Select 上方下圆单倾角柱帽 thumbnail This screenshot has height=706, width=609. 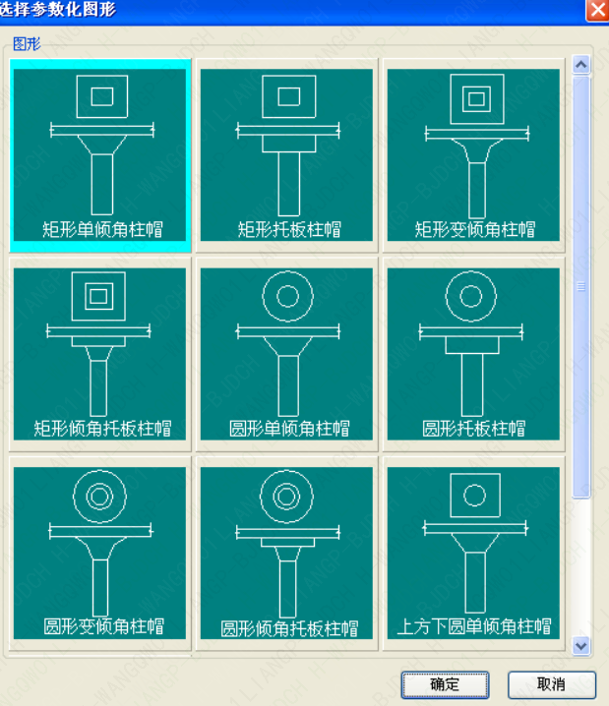[x=473, y=554]
